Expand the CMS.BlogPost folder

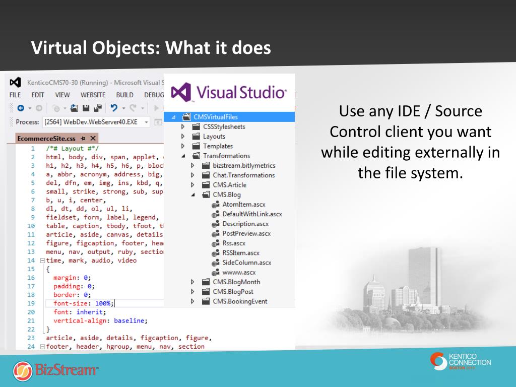coord(193,292)
